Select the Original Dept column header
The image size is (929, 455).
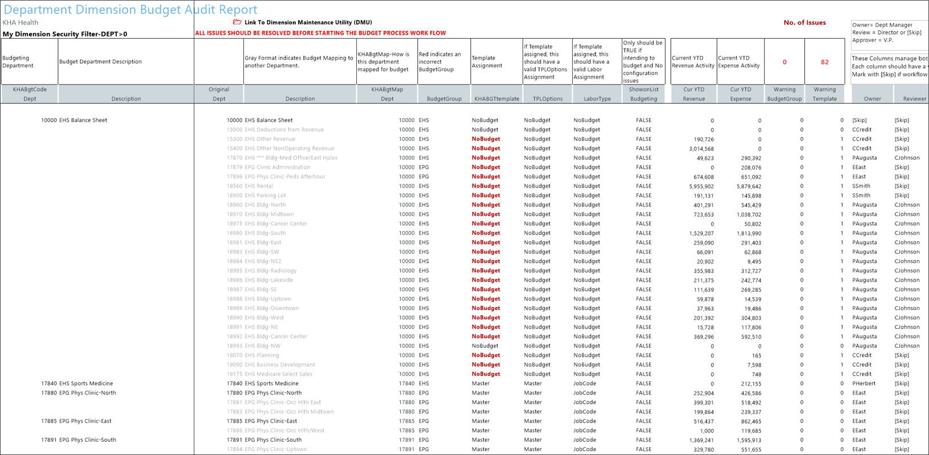(219, 94)
